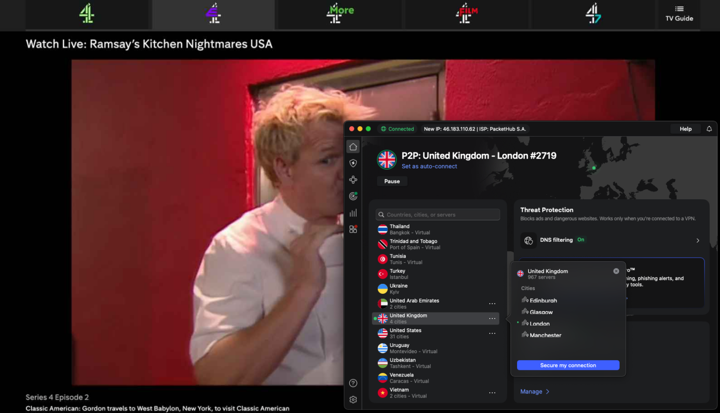720x413 pixels.
Task: Click the question mark help icon in sidebar
Action: 353,383
